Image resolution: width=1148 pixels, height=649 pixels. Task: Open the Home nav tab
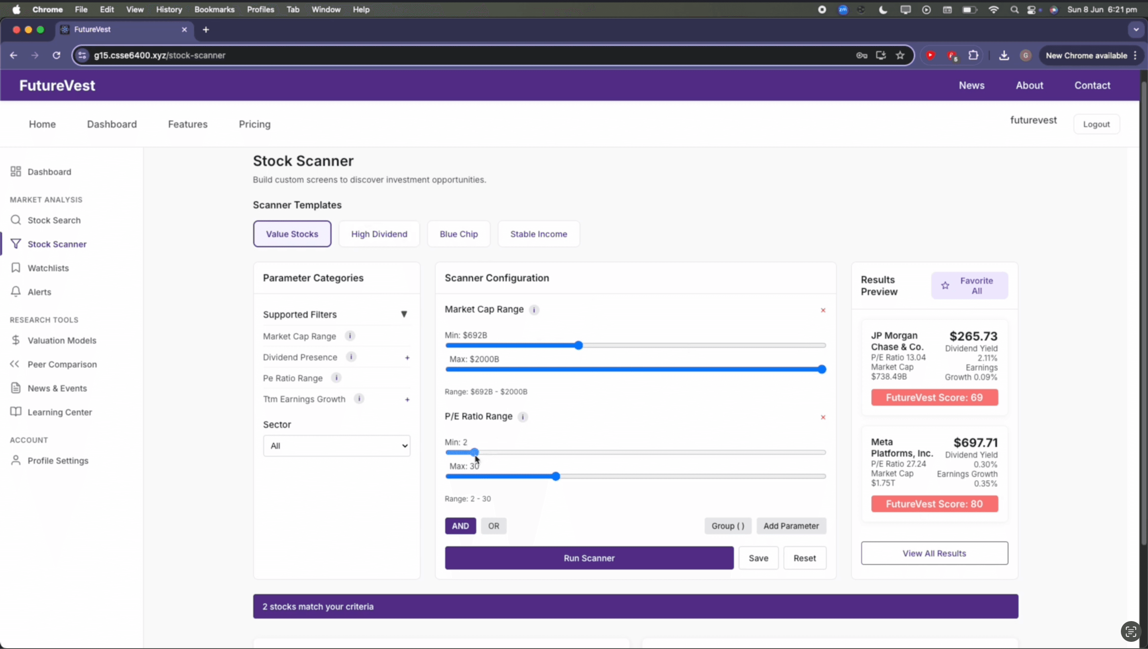[42, 124]
